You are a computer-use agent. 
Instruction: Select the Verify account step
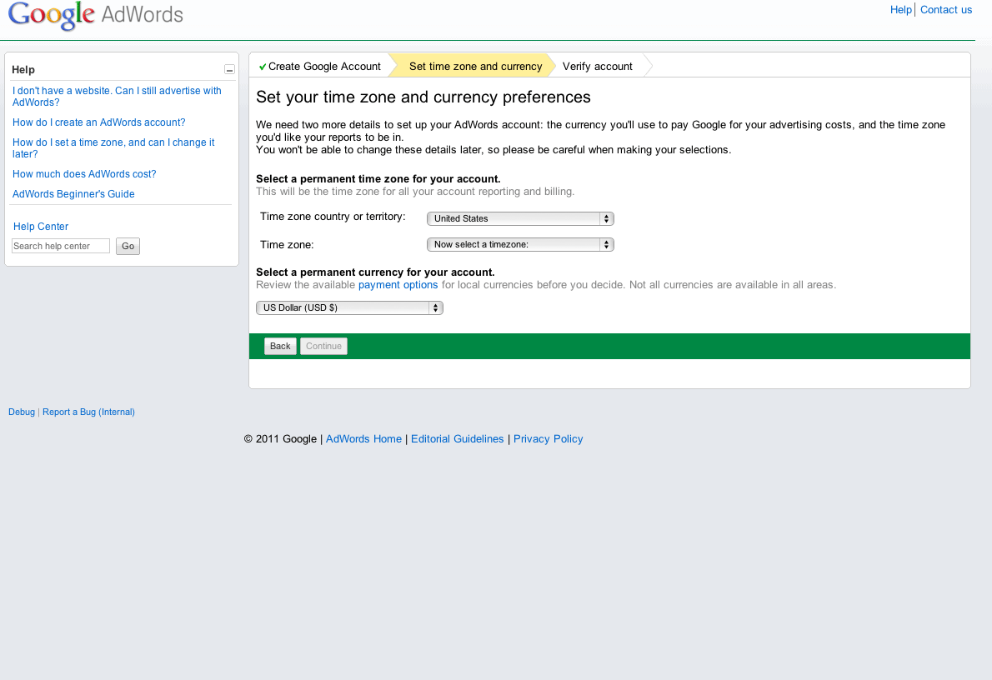click(597, 67)
